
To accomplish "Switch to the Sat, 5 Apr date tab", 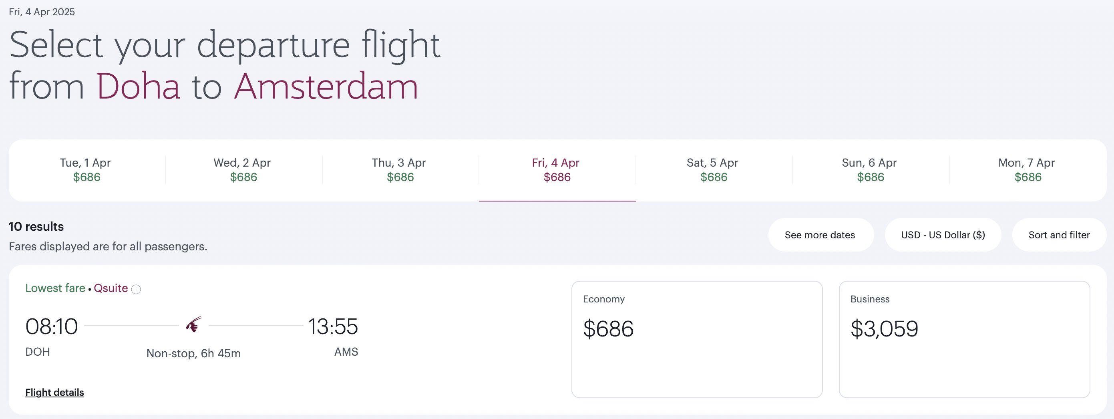I will coord(714,170).
